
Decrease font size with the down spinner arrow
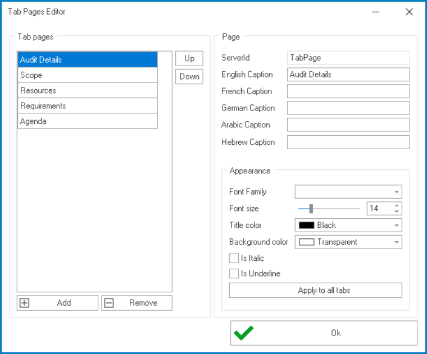pyautogui.click(x=397, y=212)
